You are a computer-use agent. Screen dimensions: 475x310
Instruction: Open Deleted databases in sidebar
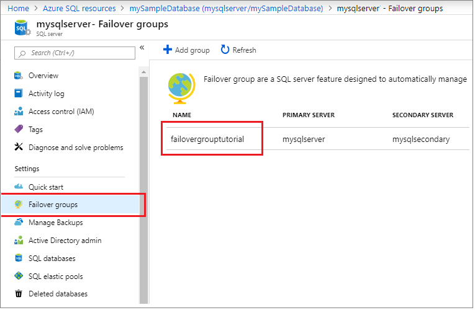click(x=58, y=294)
